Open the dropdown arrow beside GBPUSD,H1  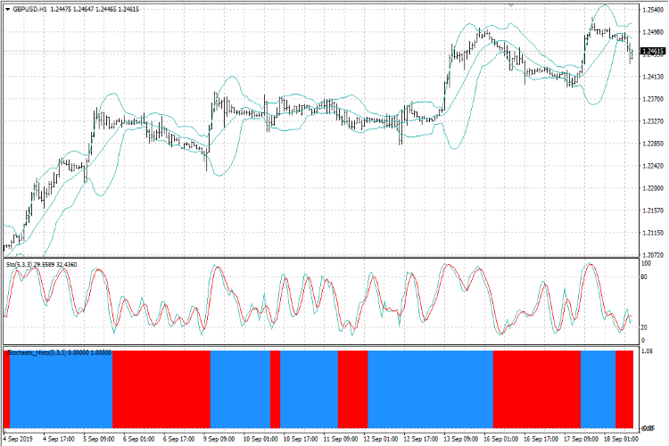point(8,10)
